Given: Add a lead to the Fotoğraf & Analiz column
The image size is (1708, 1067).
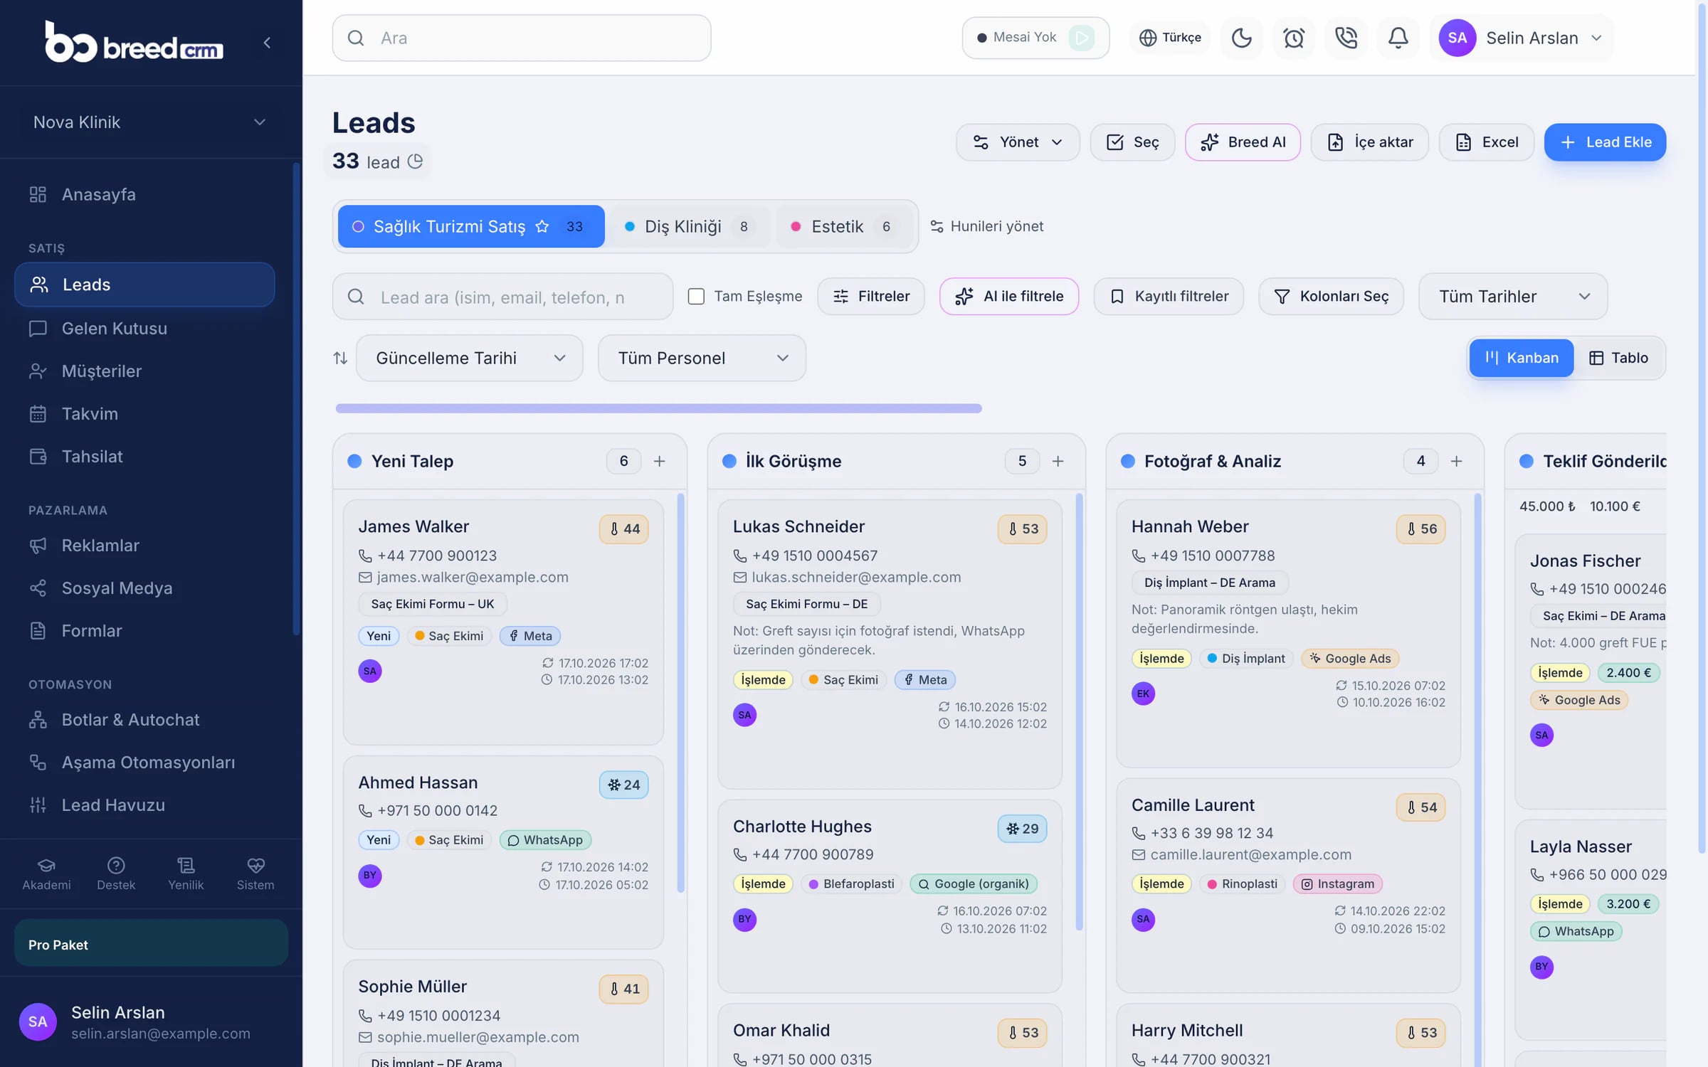Looking at the screenshot, I should (x=1457, y=461).
